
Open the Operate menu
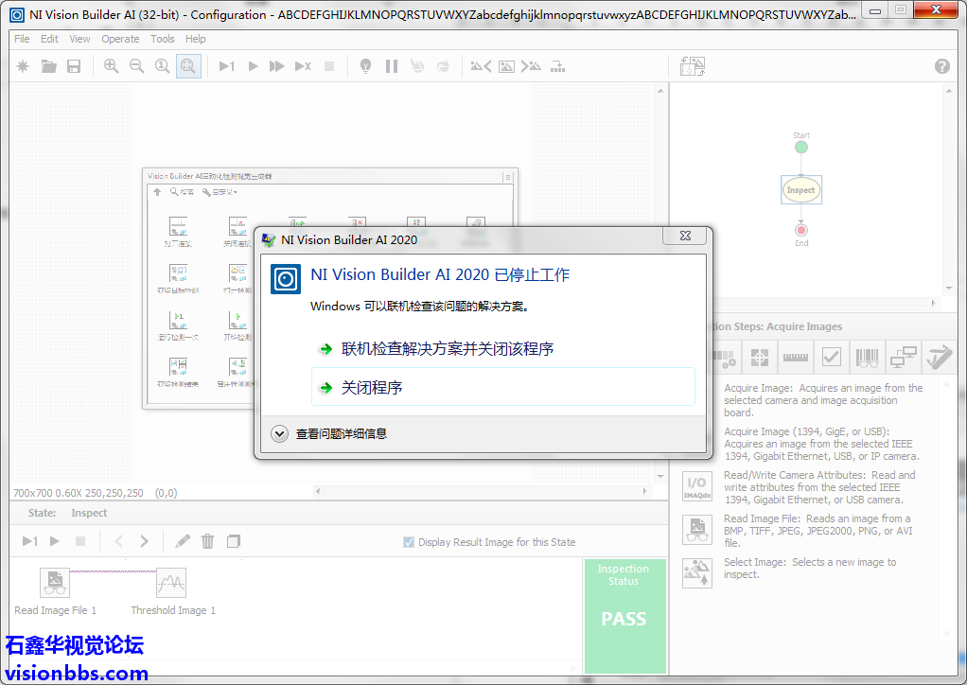click(x=120, y=39)
